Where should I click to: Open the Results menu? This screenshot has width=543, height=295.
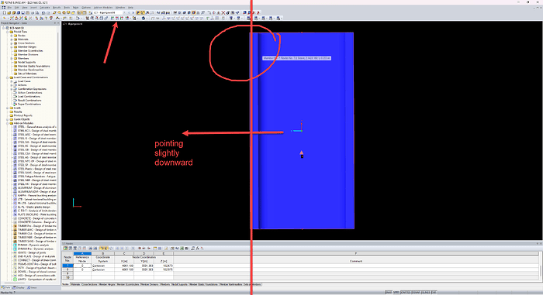pos(57,7)
